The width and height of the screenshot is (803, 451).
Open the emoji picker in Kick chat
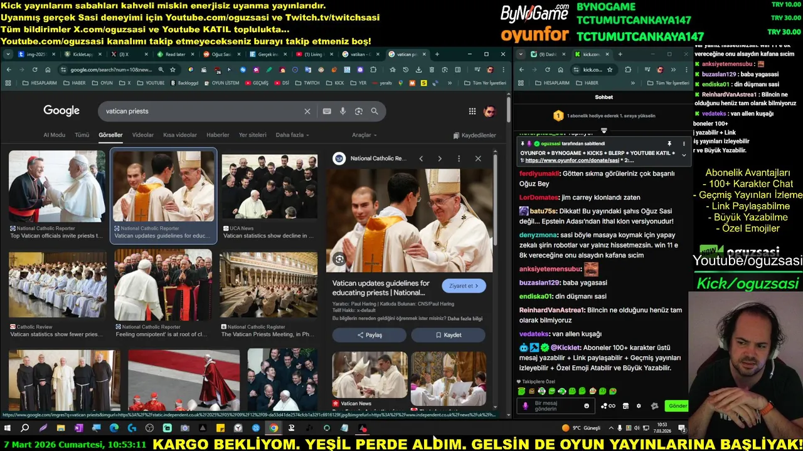[587, 406]
